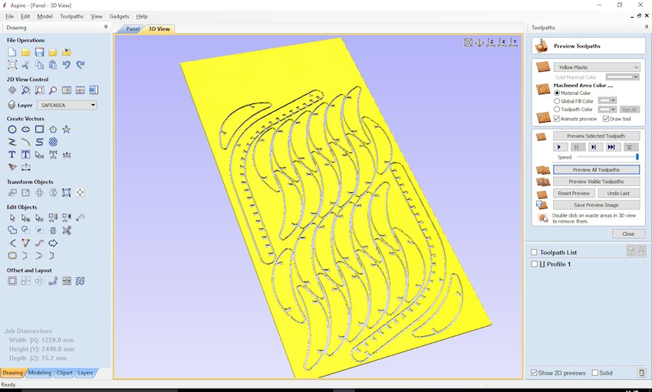Open the Gadgets menu

(x=120, y=16)
